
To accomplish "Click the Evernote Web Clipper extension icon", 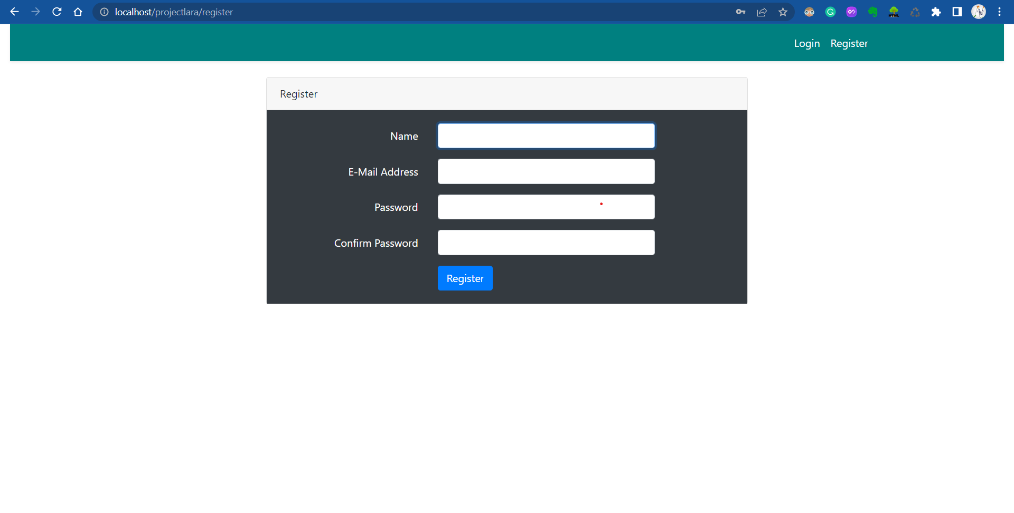I will (x=872, y=12).
